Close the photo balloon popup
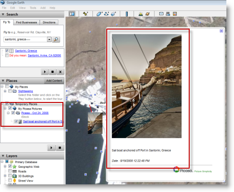Viewport: 234px width, 192px height. tap(221, 31)
